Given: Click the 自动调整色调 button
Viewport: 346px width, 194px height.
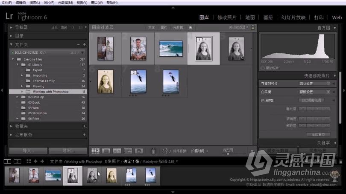Looking at the screenshot, I should click(x=311, y=101).
